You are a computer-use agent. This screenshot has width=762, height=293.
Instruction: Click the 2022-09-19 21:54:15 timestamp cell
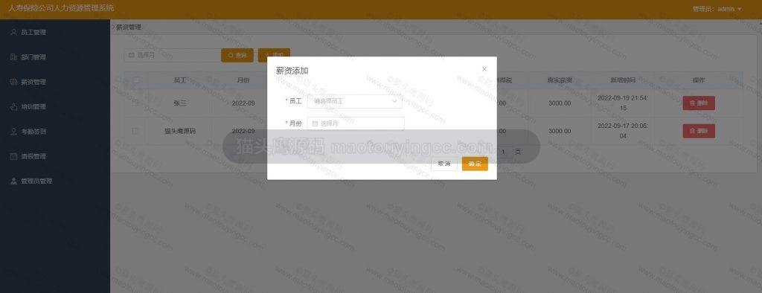[x=623, y=103]
